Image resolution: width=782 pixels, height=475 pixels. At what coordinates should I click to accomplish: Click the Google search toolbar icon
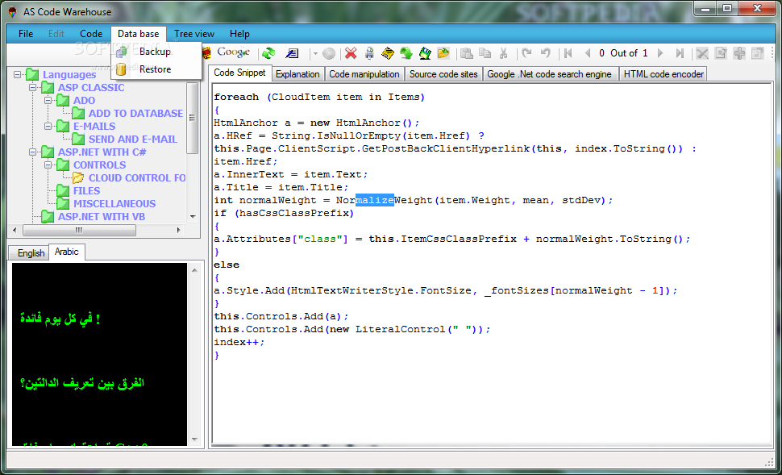(x=233, y=52)
